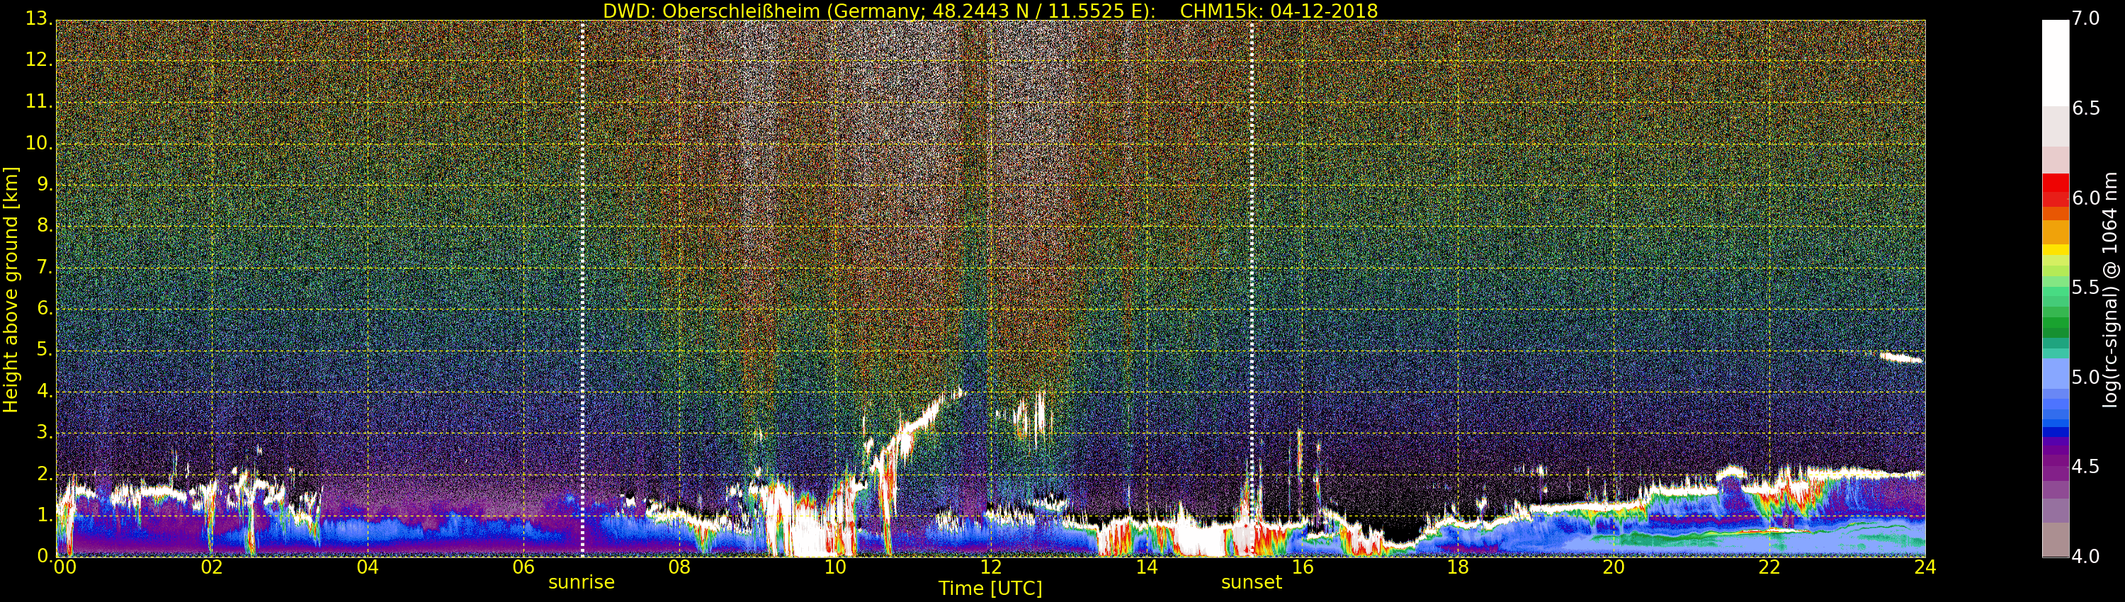Screen dimensions: 2125x602
Task: Click the "9." height axis tick label
Action: click(x=45, y=185)
